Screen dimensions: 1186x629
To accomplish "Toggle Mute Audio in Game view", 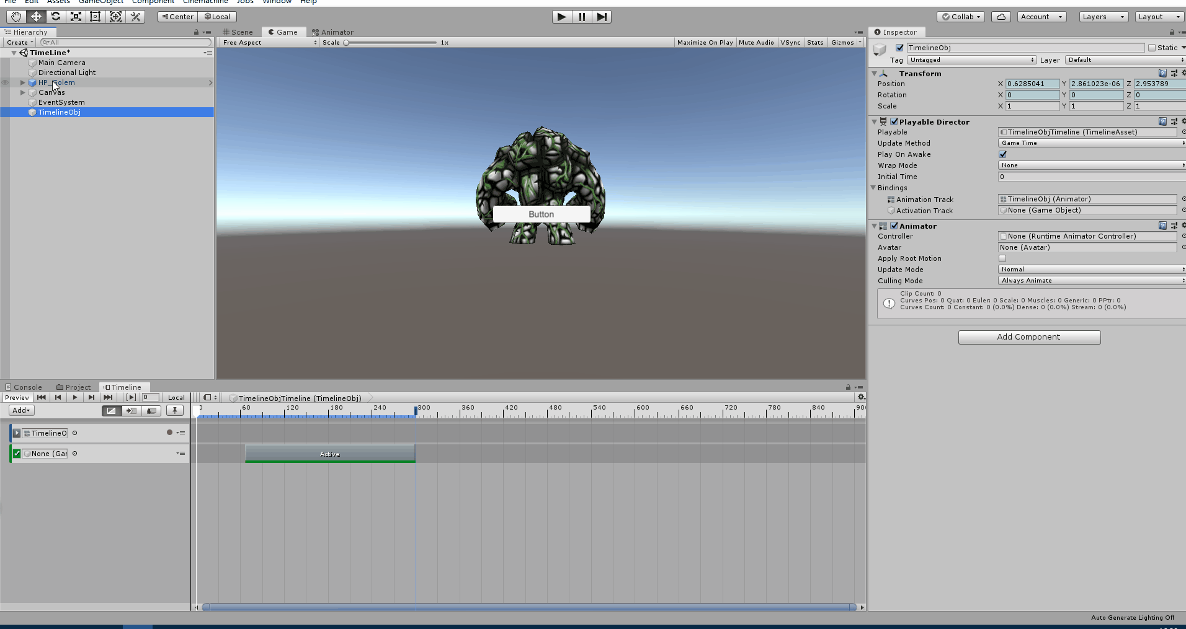I will click(x=756, y=42).
